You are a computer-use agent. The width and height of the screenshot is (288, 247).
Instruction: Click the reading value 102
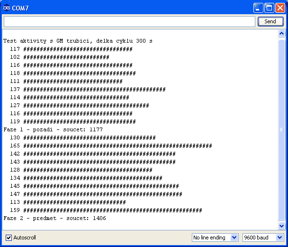[x=15, y=57]
